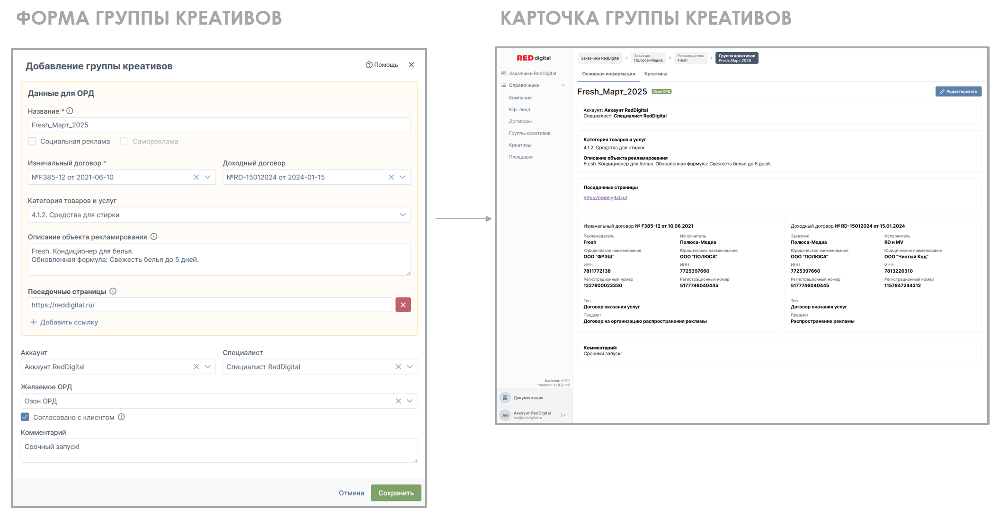Toggle the Самореклама checkbox

124,141
